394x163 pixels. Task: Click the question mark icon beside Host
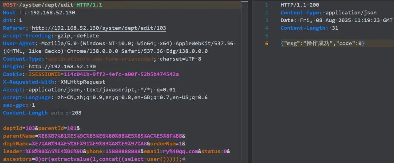[x=20, y=12]
